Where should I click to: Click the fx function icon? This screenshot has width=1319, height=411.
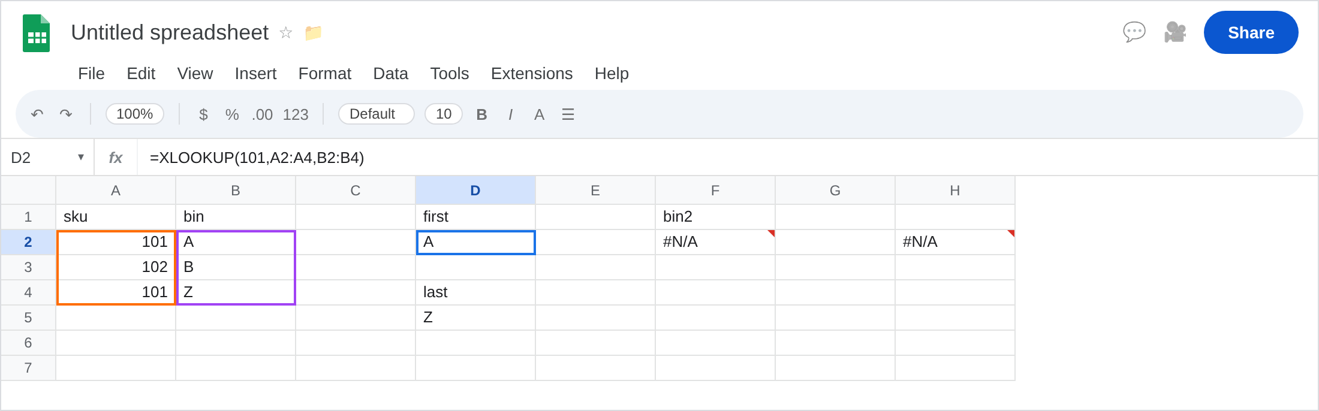coord(116,158)
